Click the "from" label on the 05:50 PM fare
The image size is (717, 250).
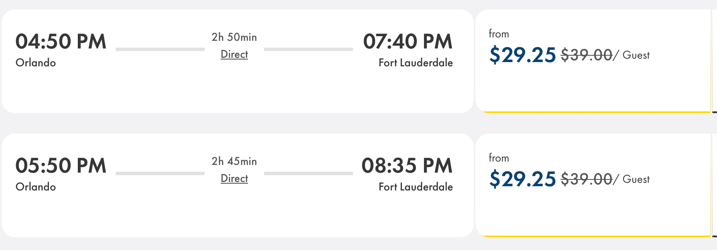tap(499, 158)
